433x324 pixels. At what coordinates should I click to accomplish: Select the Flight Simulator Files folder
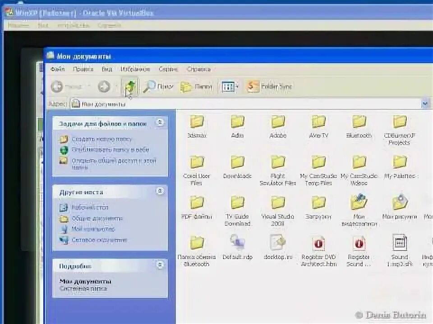[277, 171]
